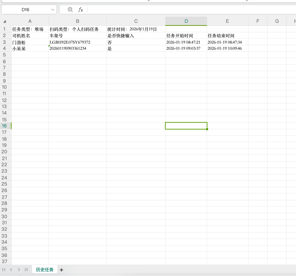Image resolution: width=296 pixels, height=276 pixels.
Task: Select end time 2026-01-19 10:09:46
Action: 227,48
